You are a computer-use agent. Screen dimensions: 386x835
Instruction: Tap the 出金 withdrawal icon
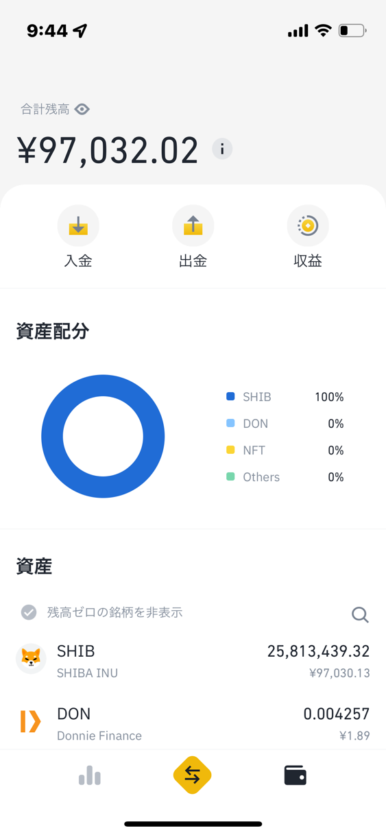(193, 226)
